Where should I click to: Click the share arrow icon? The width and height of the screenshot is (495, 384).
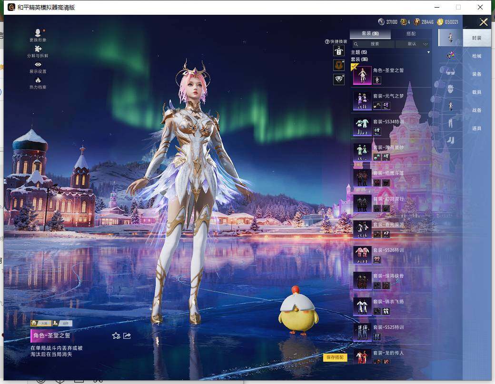(x=127, y=336)
